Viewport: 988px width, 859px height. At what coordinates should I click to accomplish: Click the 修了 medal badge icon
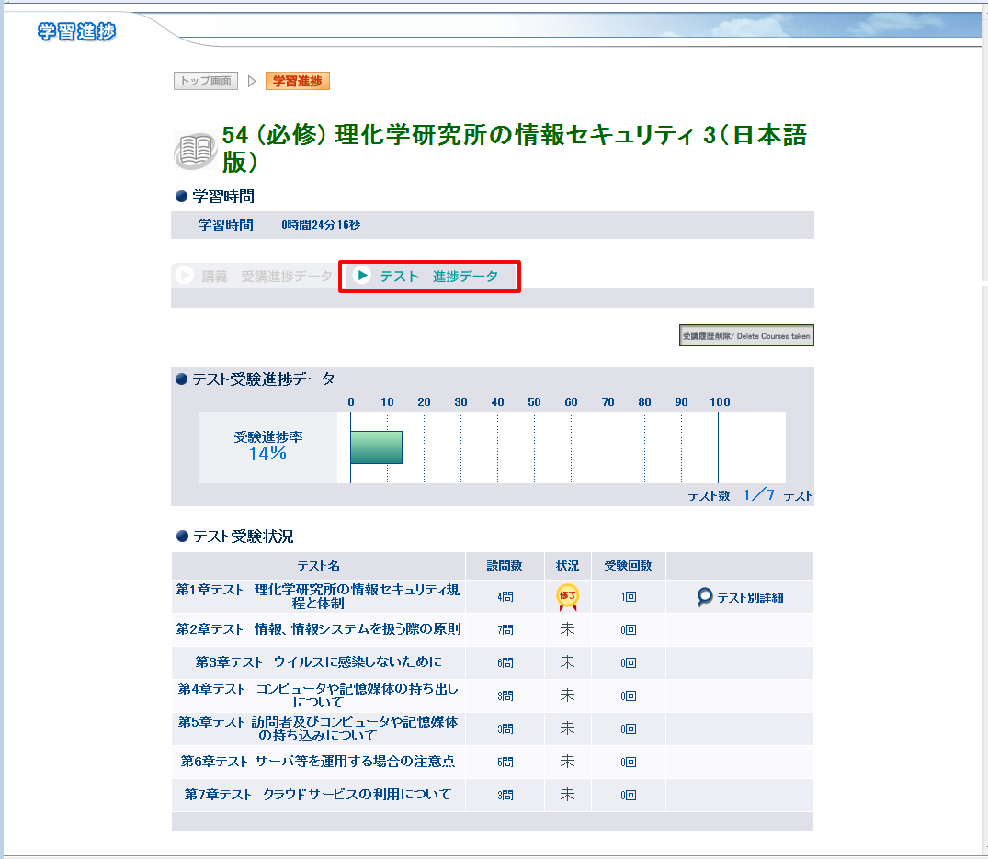[x=567, y=597]
